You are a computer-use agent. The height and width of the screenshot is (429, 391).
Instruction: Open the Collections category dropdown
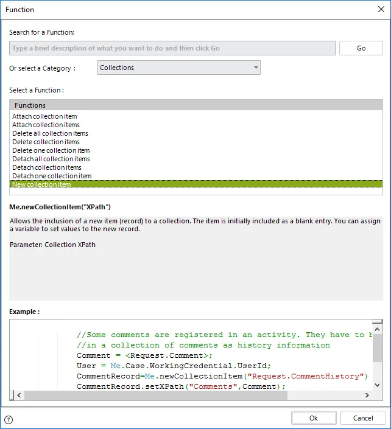(179, 68)
